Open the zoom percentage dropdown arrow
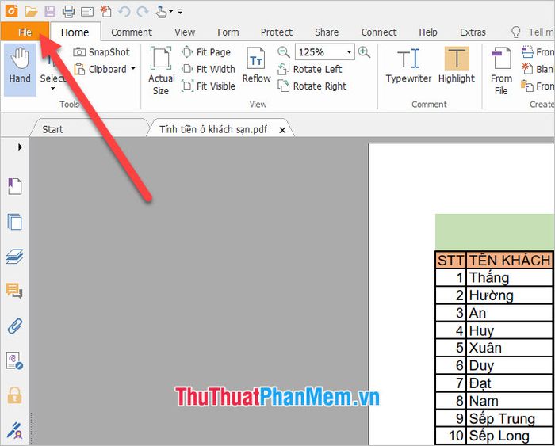Image resolution: width=555 pixels, height=446 pixels. point(350,52)
